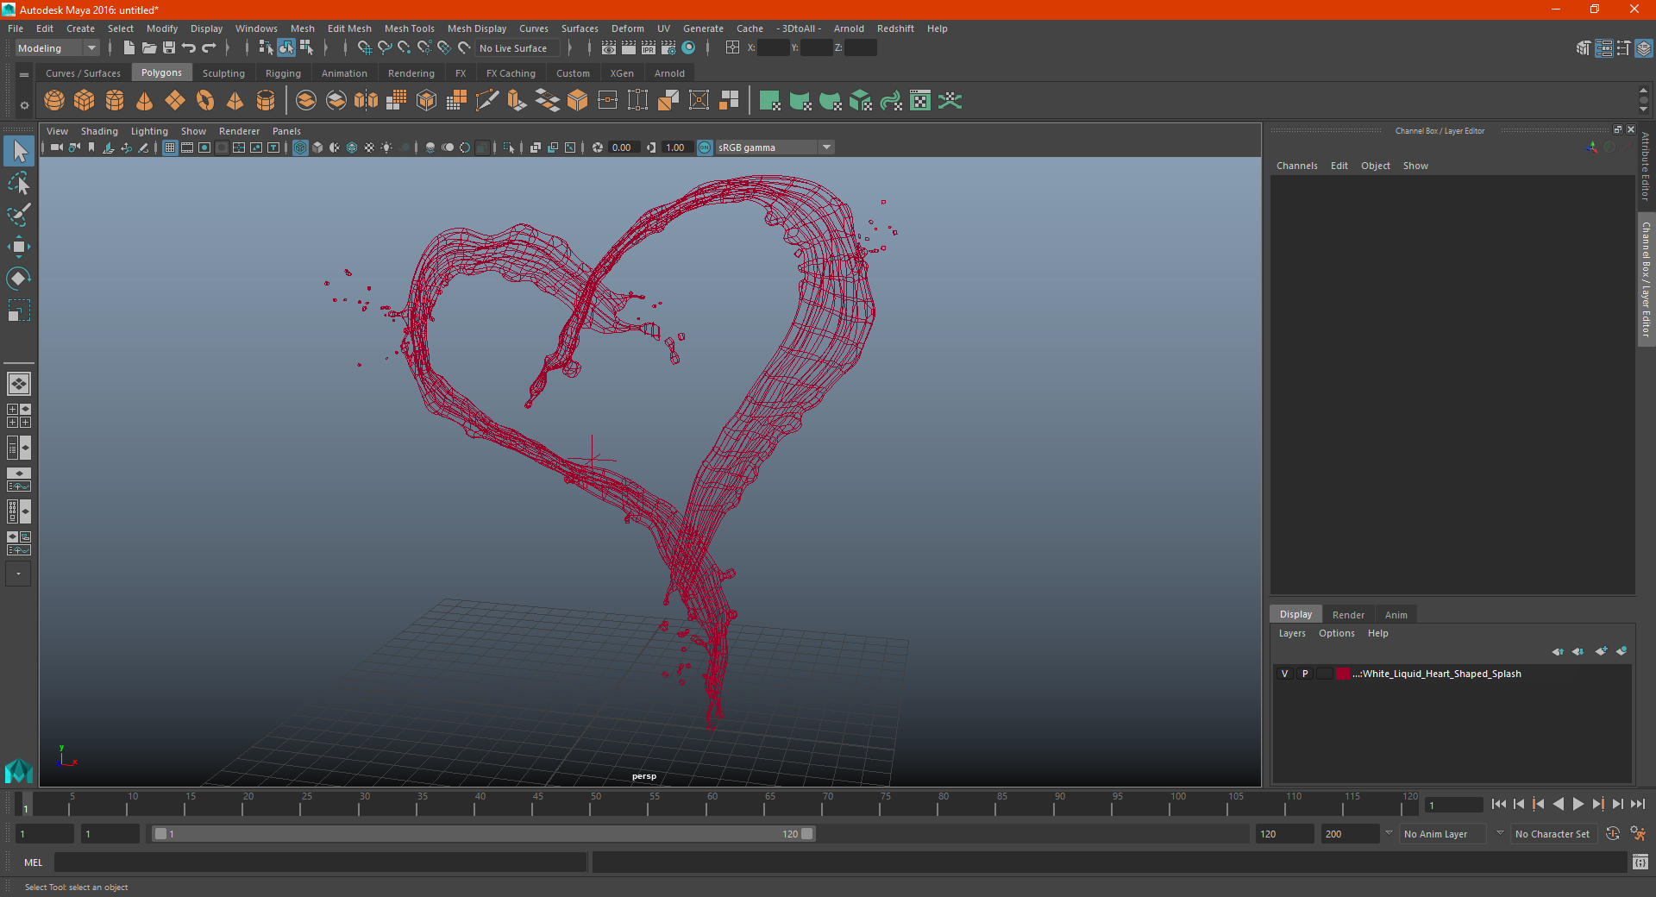The height and width of the screenshot is (897, 1656).
Task: Create a polygon torus from the shelf
Action: tap(205, 101)
